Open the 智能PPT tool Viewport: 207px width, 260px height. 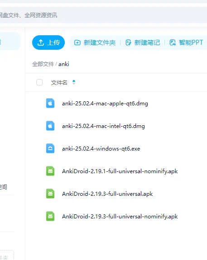[x=186, y=43]
